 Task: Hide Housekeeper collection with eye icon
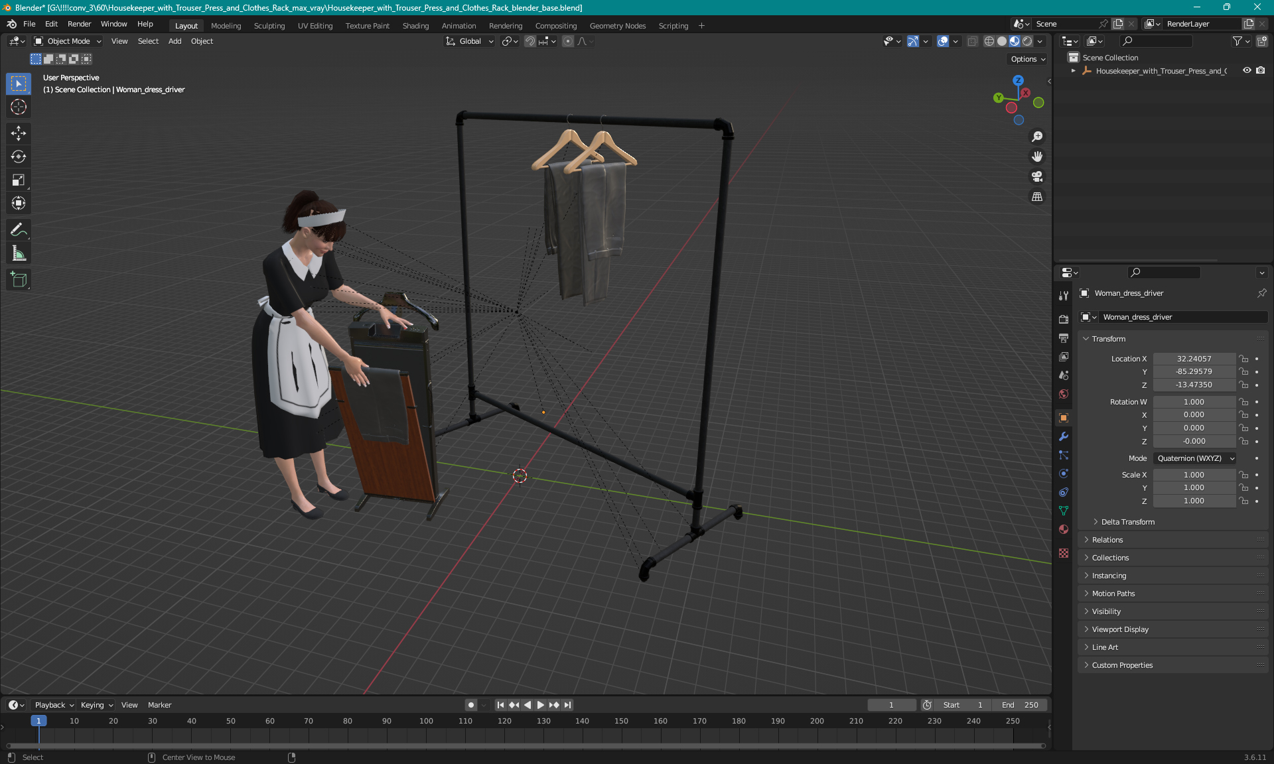click(1247, 70)
